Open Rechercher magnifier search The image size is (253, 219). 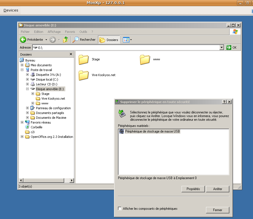pyautogui.click(x=84, y=40)
